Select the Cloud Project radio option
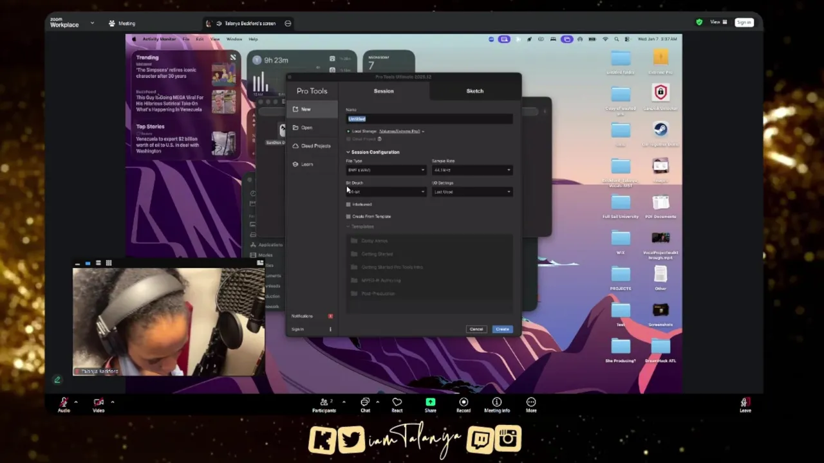Viewport: 824px width, 463px height. click(348, 139)
